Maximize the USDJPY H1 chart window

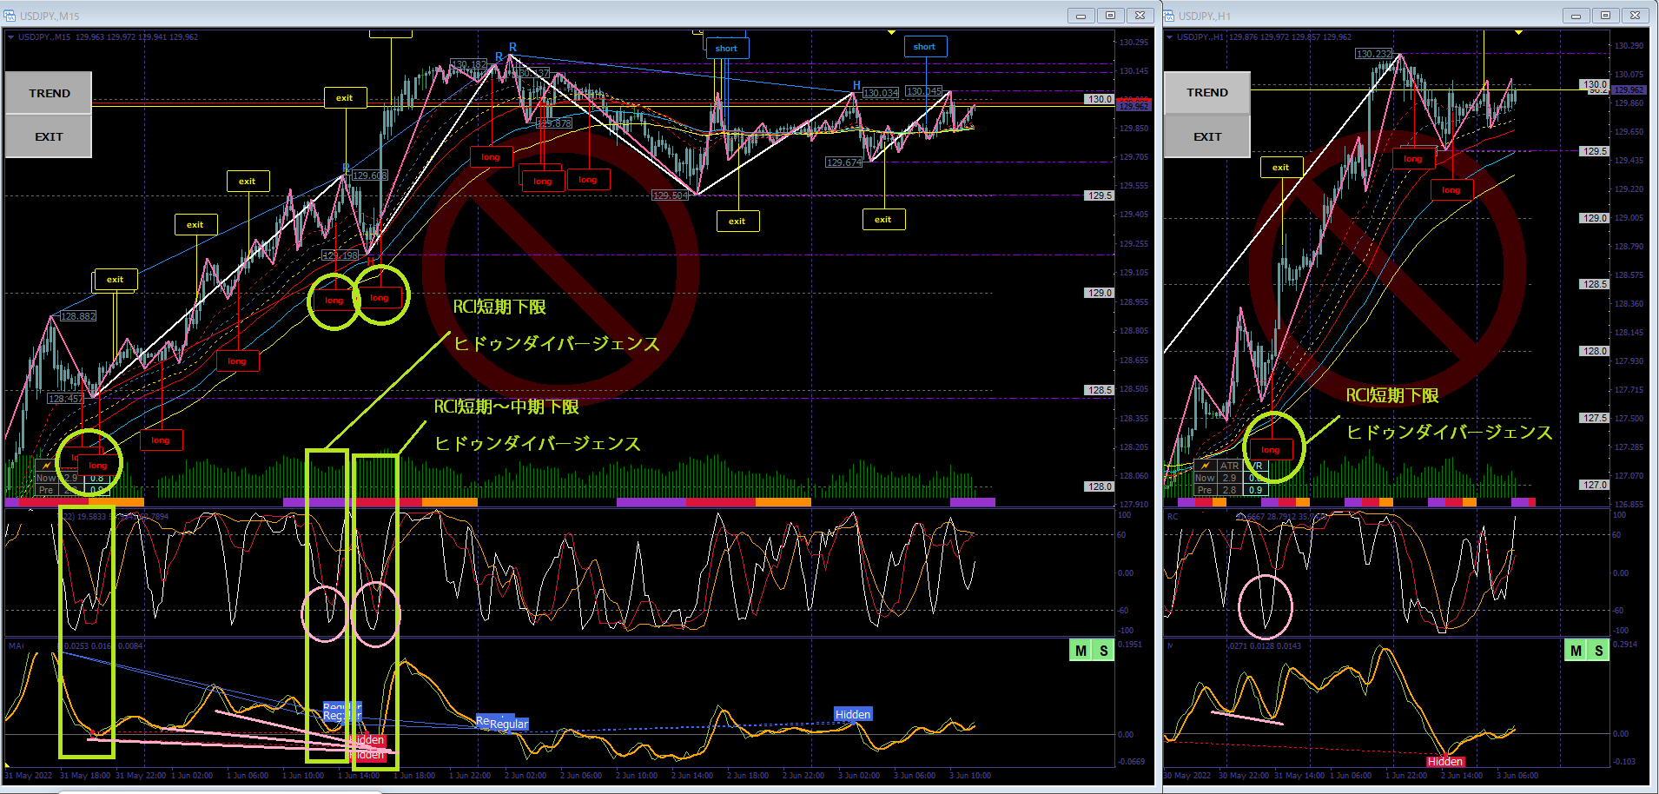[1605, 16]
